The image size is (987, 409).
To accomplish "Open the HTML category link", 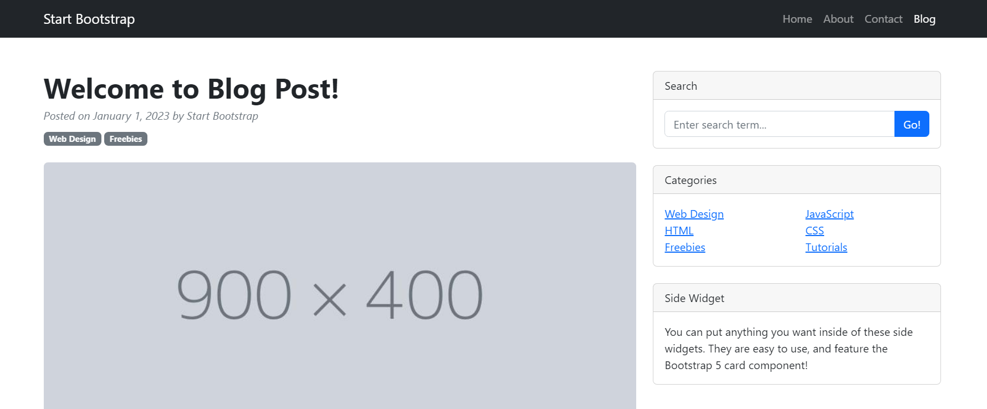I will pos(679,231).
